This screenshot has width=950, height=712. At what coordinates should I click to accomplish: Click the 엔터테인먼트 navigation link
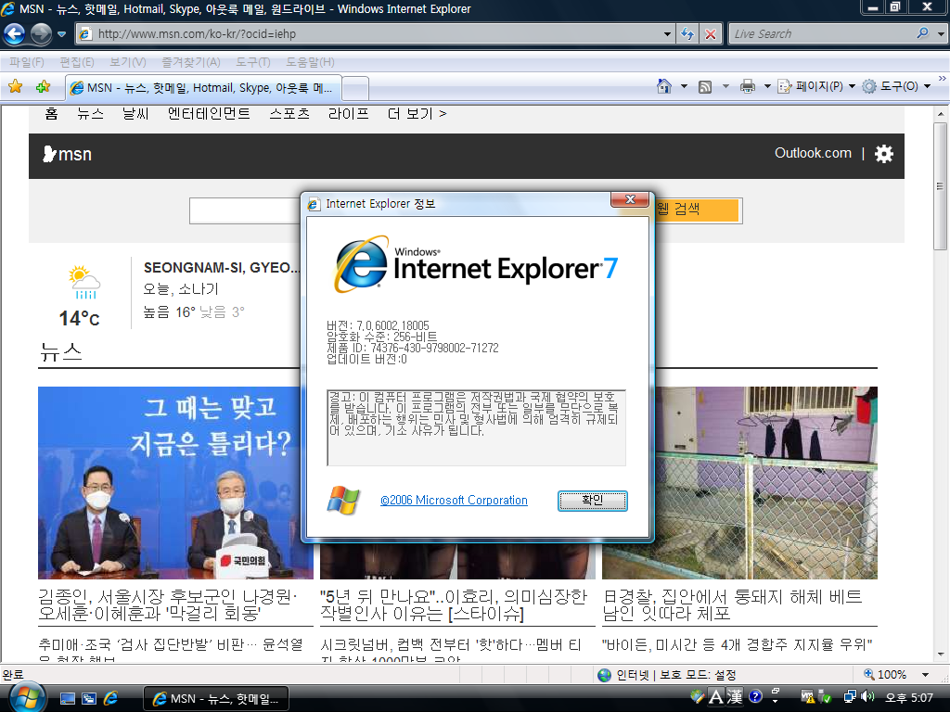point(209,113)
